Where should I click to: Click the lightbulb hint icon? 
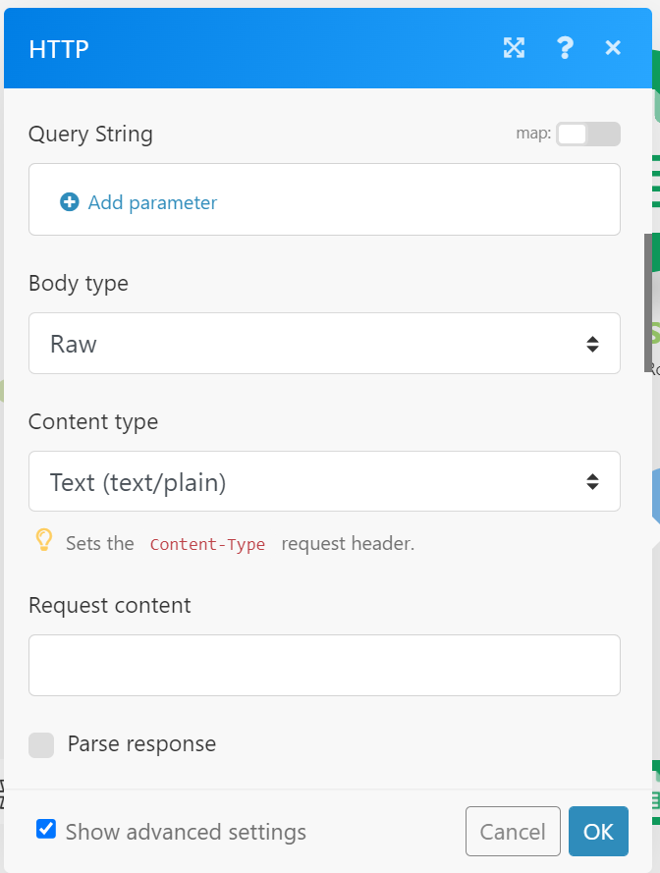(x=44, y=539)
